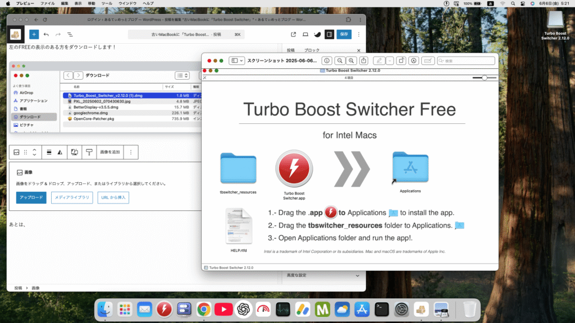The height and width of the screenshot is (323, 575).
Task: Open the Trash in the Dock
Action: click(469, 310)
